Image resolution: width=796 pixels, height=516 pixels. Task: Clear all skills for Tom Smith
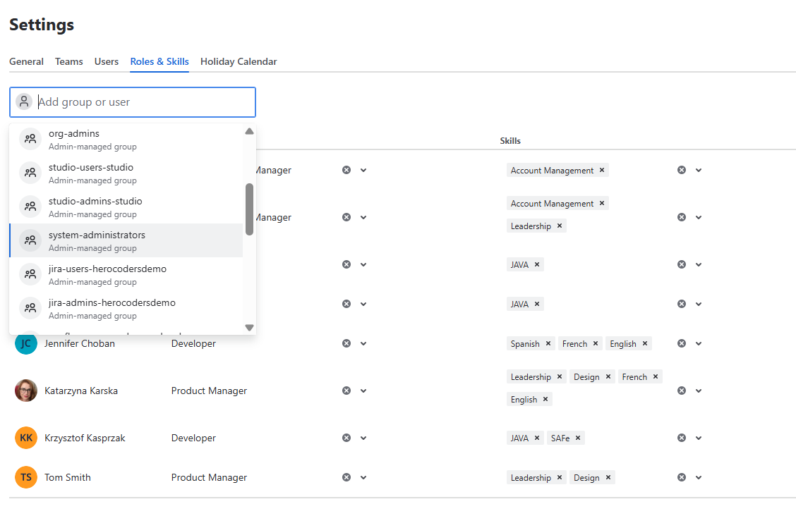click(x=682, y=477)
